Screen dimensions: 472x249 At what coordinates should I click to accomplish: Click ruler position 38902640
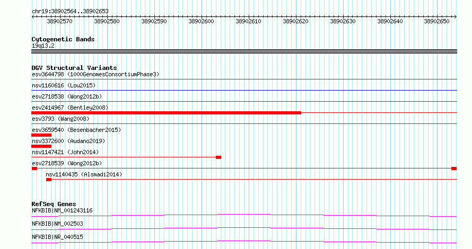[x=390, y=21]
